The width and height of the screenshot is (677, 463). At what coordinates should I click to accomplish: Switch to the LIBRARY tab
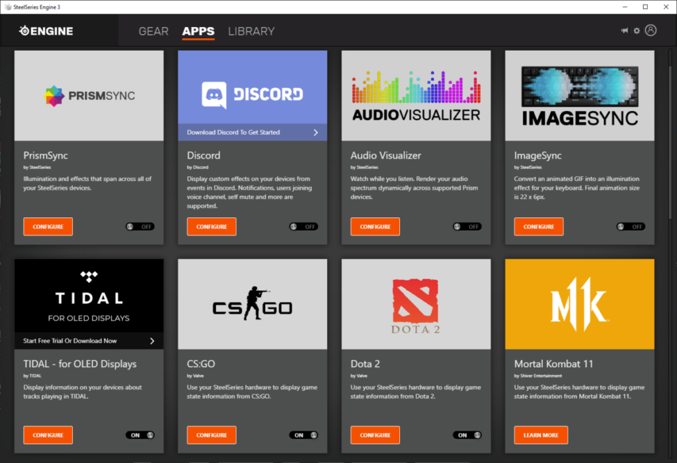click(251, 32)
